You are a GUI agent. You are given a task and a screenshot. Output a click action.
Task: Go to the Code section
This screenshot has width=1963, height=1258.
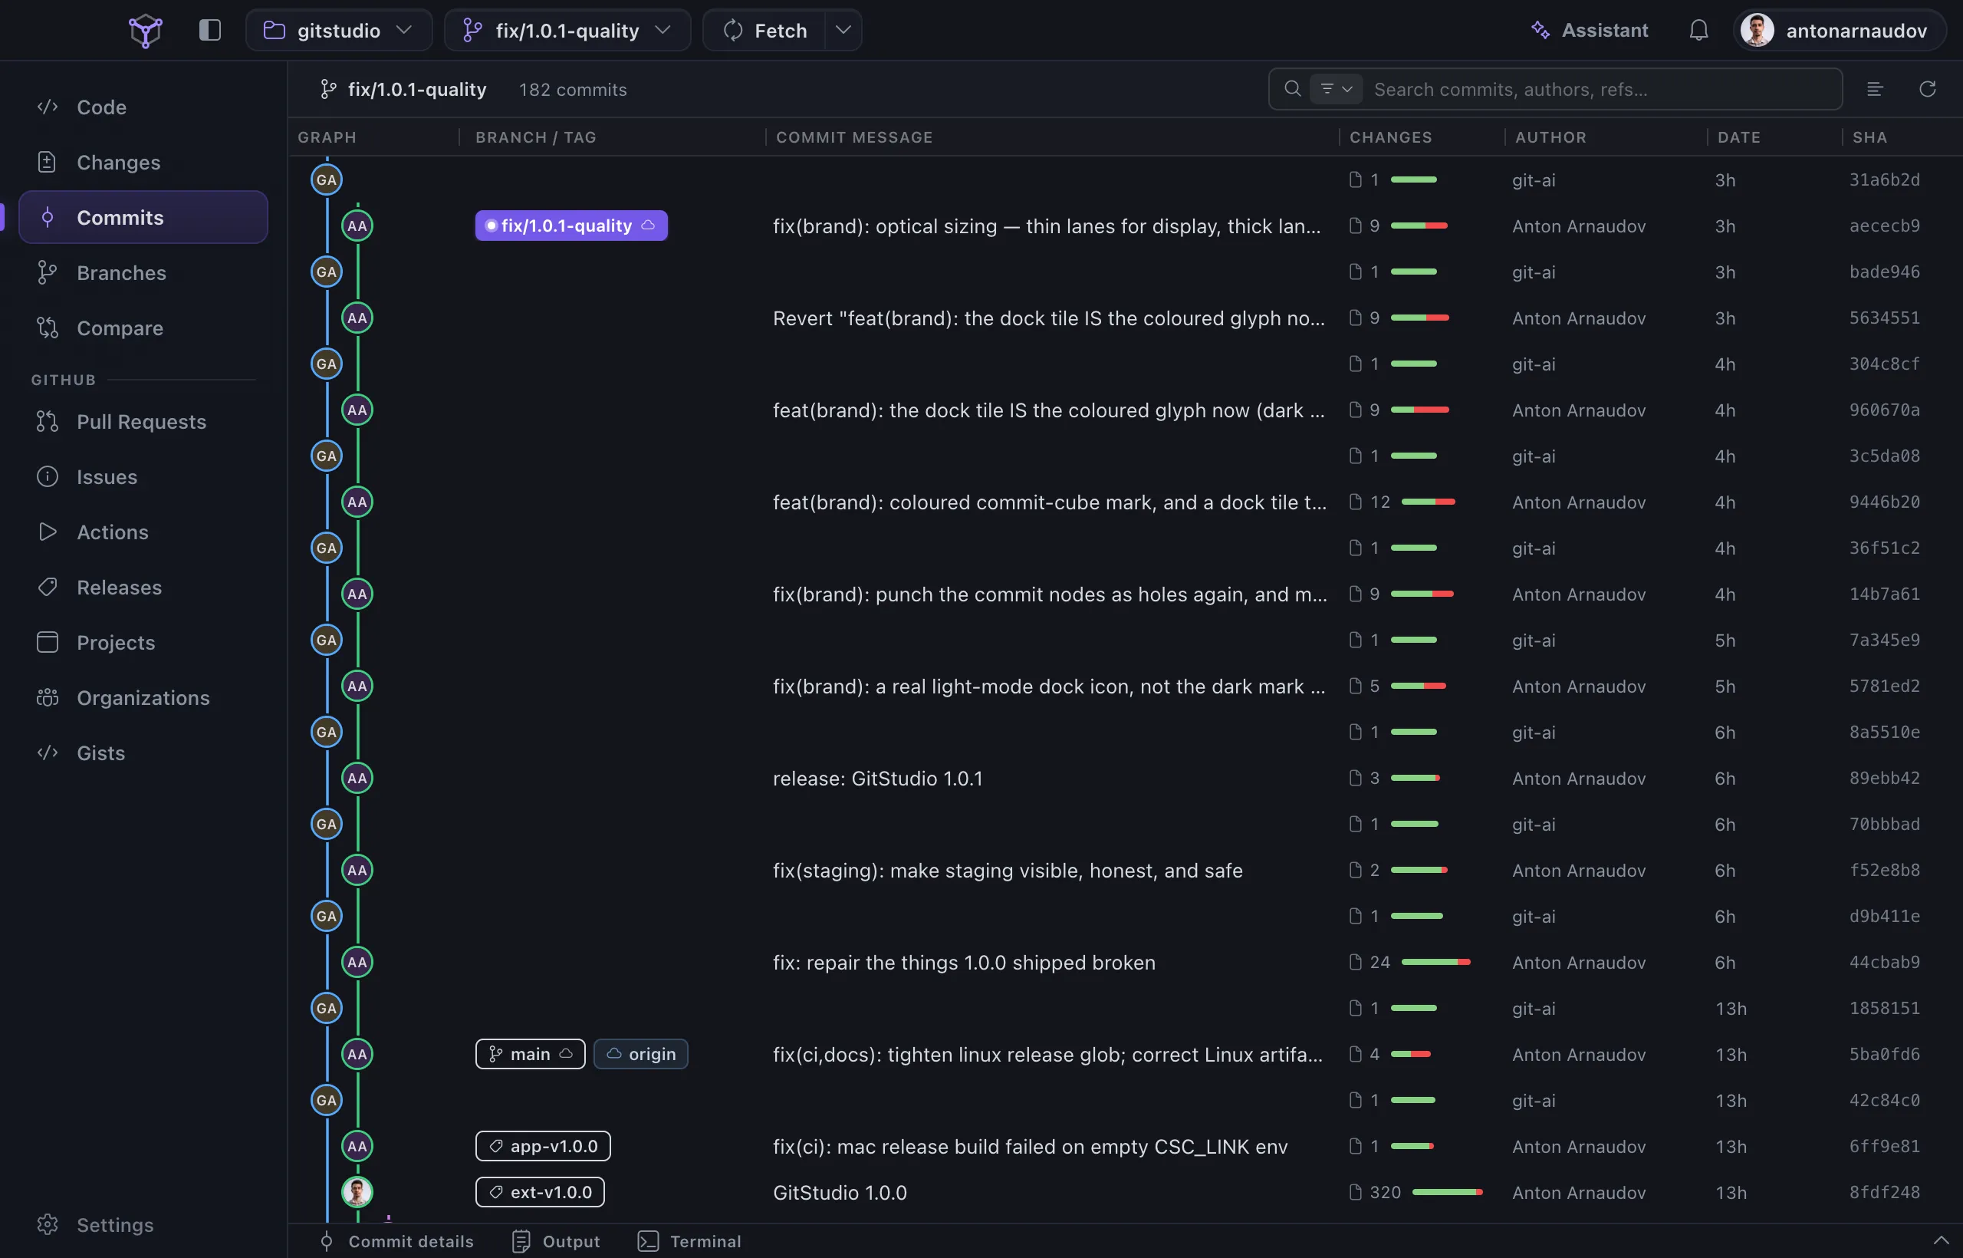[143, 107]
